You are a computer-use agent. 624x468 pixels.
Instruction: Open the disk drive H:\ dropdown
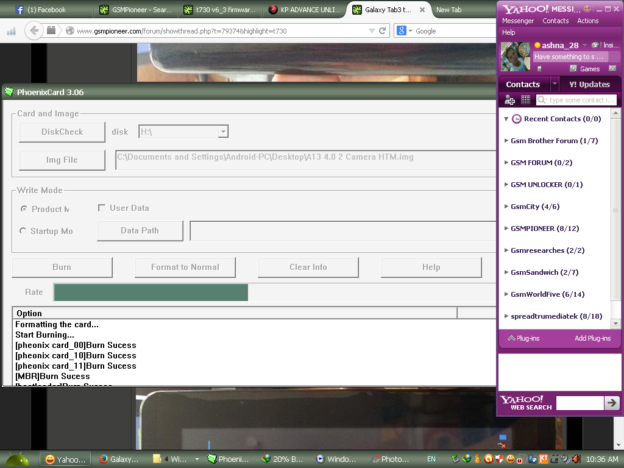click(x=223, y=132)
